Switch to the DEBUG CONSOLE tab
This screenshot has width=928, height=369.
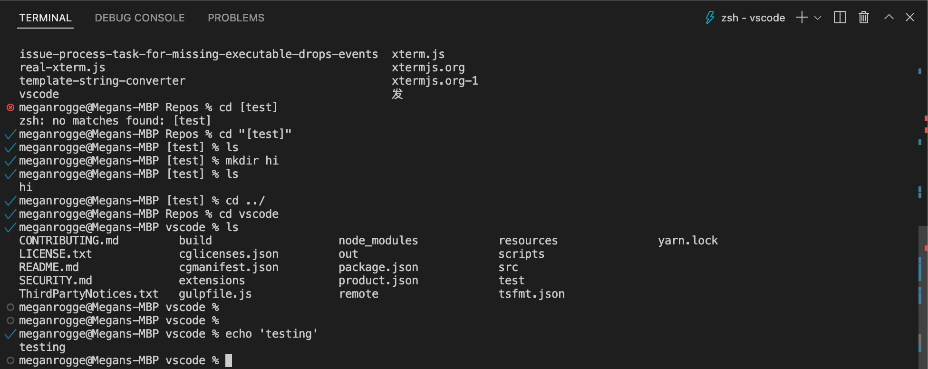point(140,18)
